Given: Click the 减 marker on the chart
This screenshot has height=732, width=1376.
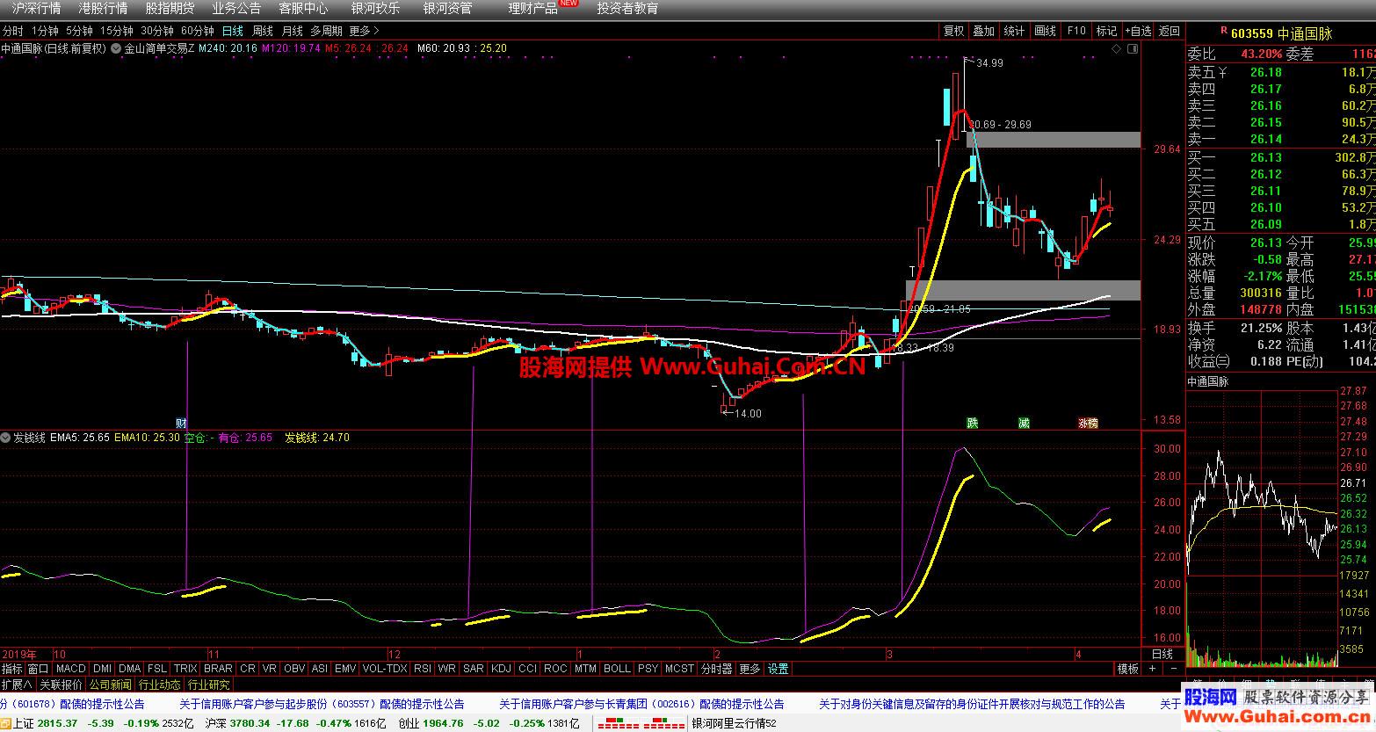Looking at the screenshot, I should [1024, 423].
